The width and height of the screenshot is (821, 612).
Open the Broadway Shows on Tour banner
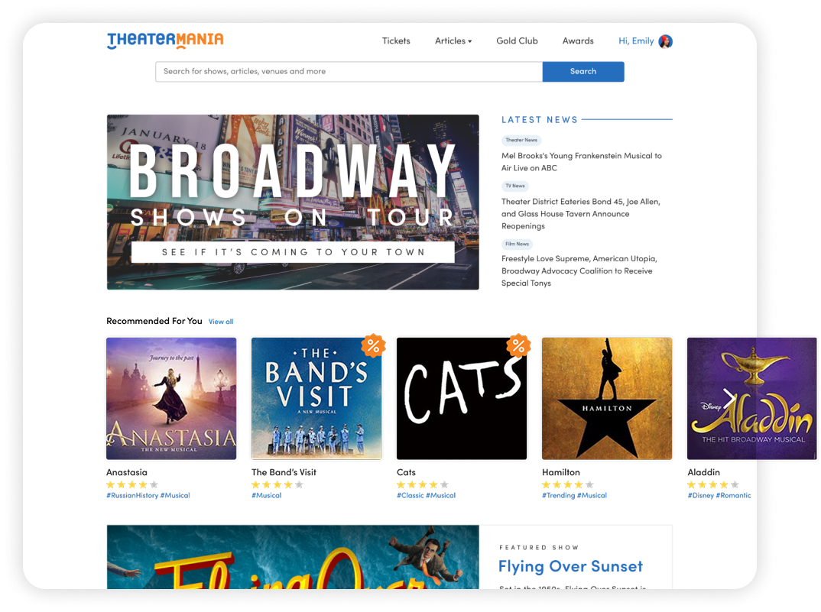[x=293, y=202]
